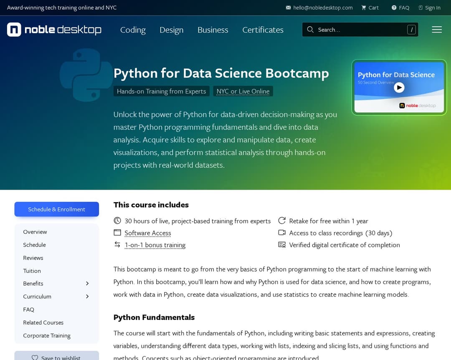This screenshot has width=451, height=360.
Task: Click the retake refresh icon
Action: pyautogui.click(x=282, y=220)
